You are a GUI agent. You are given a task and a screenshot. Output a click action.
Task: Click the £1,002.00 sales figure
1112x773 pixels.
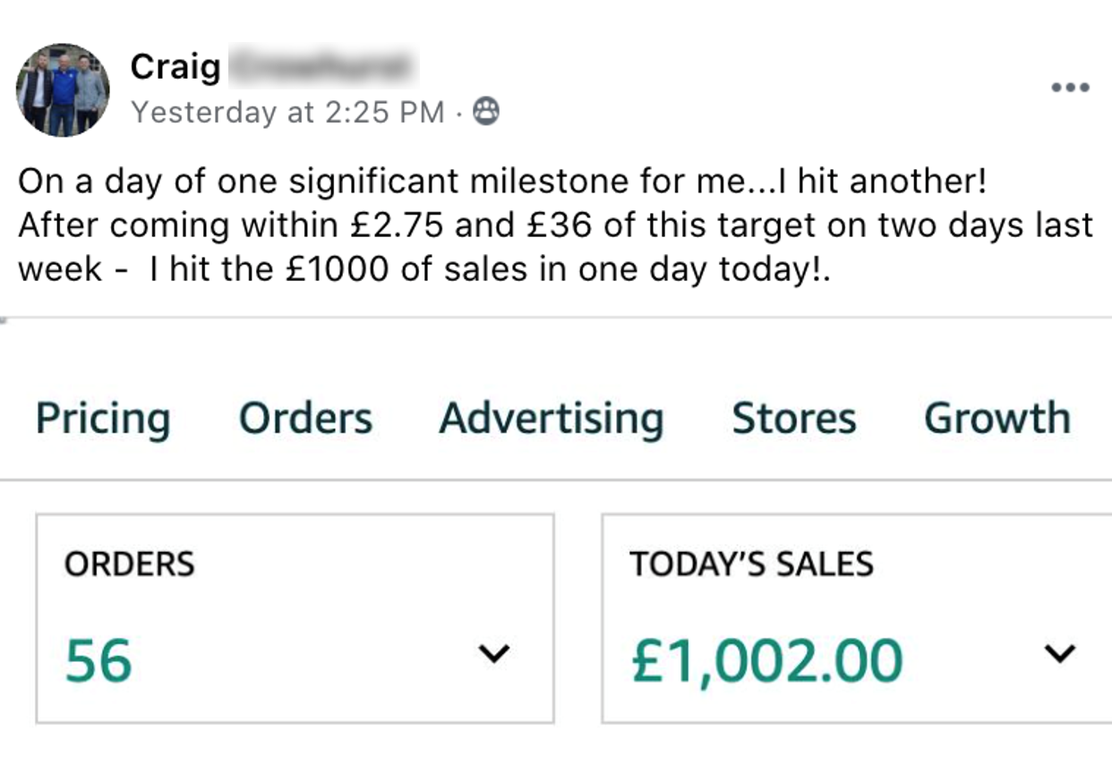coord(766,661)
